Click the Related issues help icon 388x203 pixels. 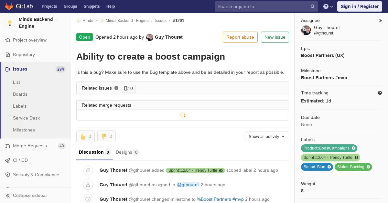116,88
